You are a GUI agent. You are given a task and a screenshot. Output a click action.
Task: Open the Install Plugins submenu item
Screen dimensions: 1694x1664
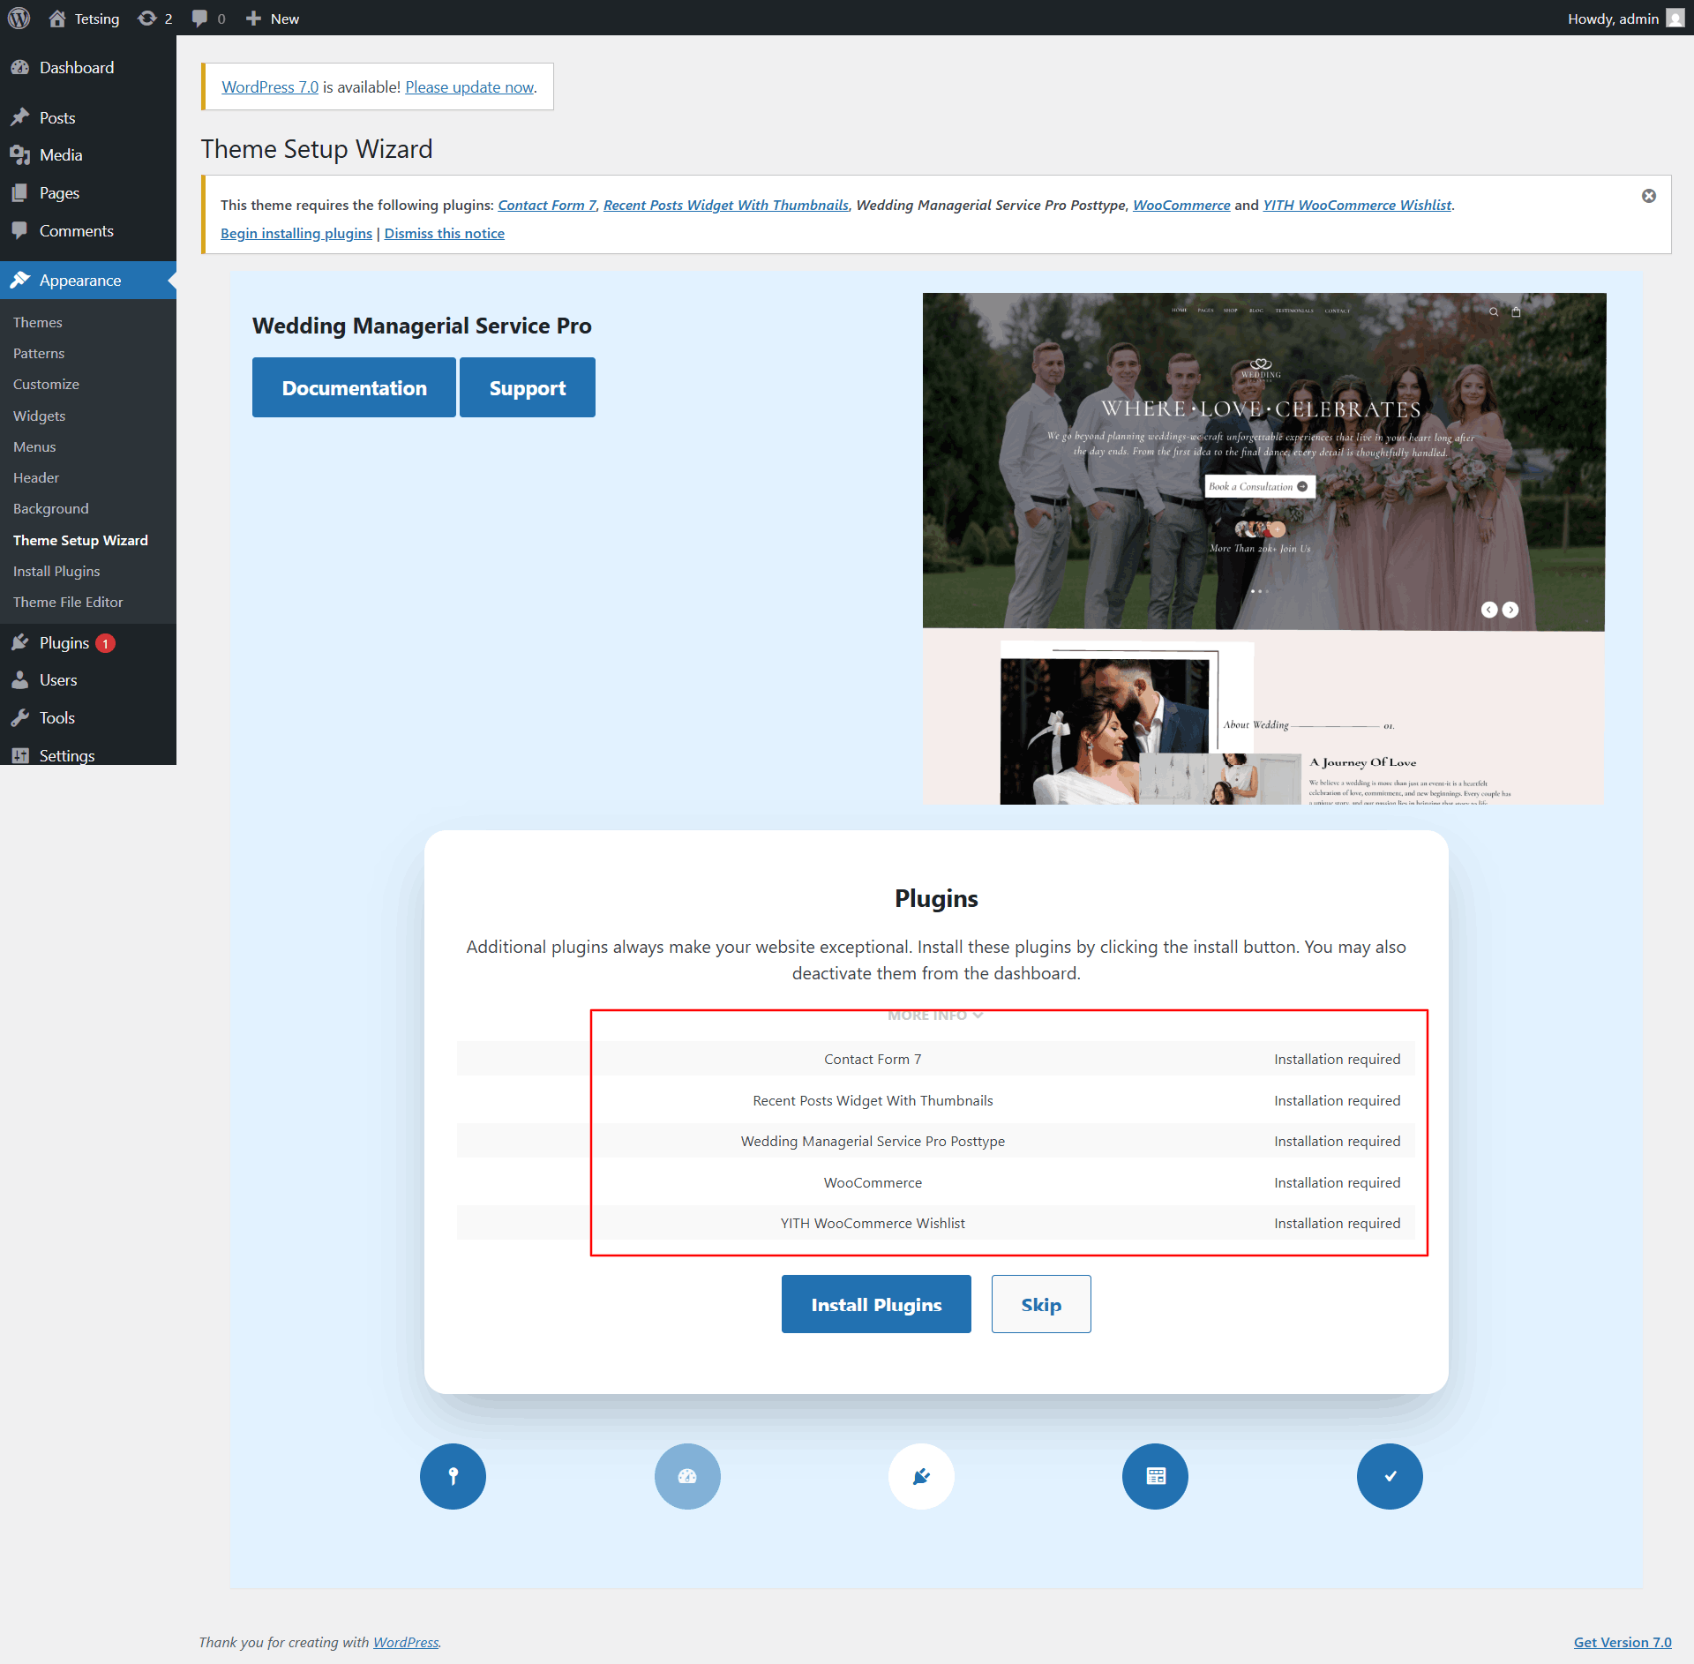56,571
